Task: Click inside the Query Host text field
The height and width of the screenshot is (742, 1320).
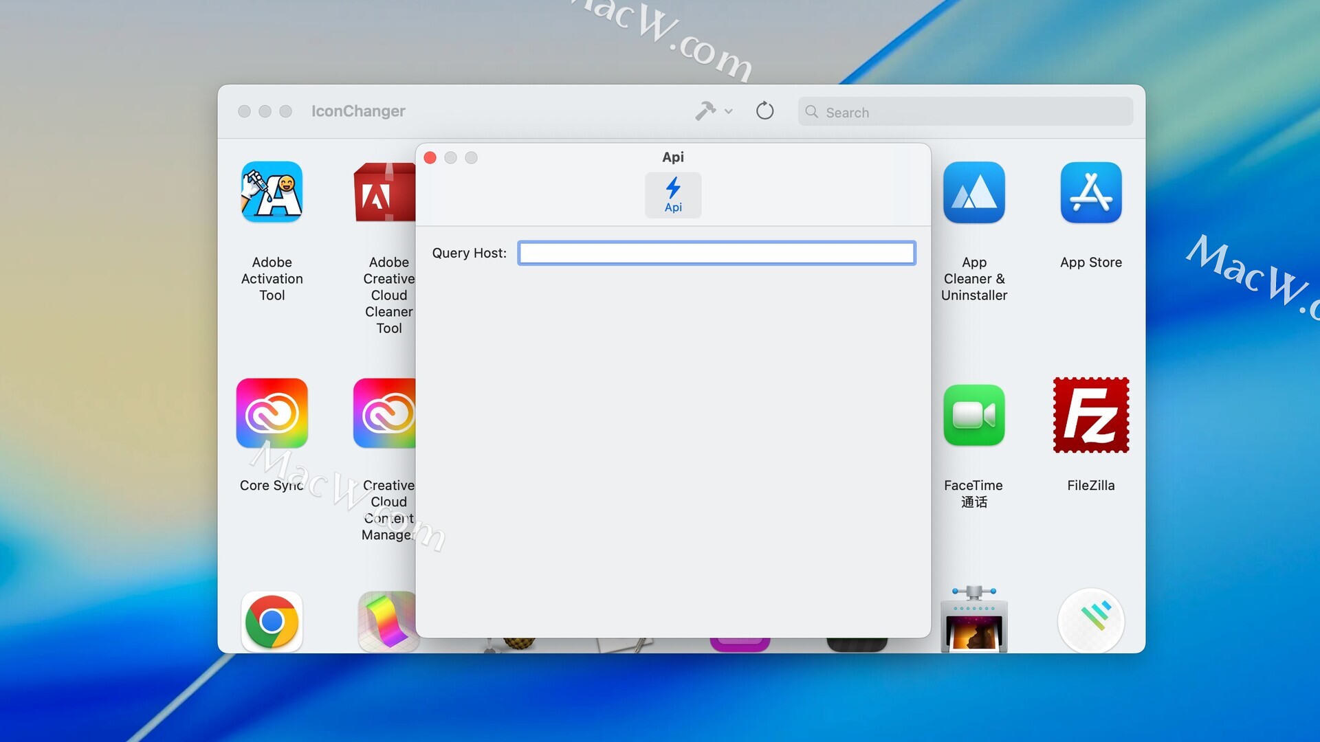Action: (716, 253)
